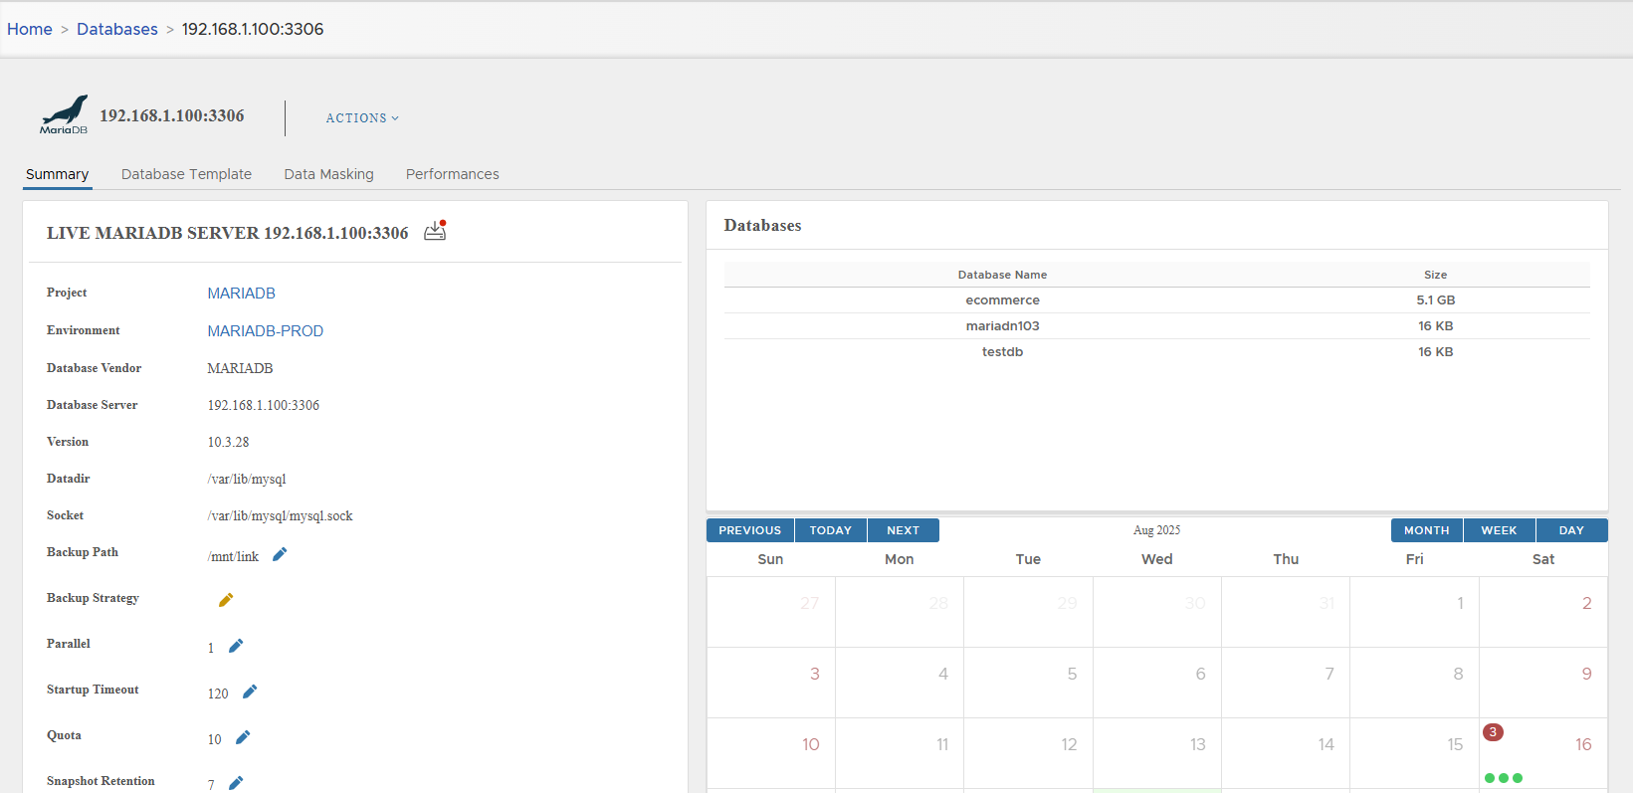Open the Actions dropdown menu
The image size is (1633, 793).
[x=362, y=117]
